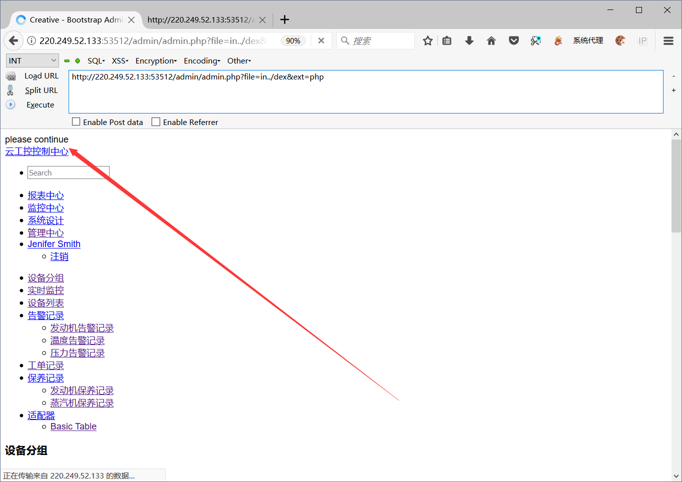Open the INT type combo box
This screenshot has width=682, height=482.
coord(32,60)
